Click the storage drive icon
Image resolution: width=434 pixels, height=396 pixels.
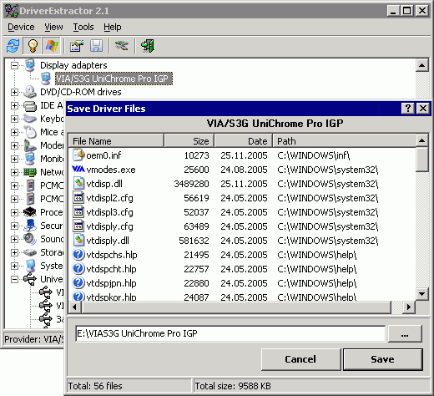(x=30, y=252)
